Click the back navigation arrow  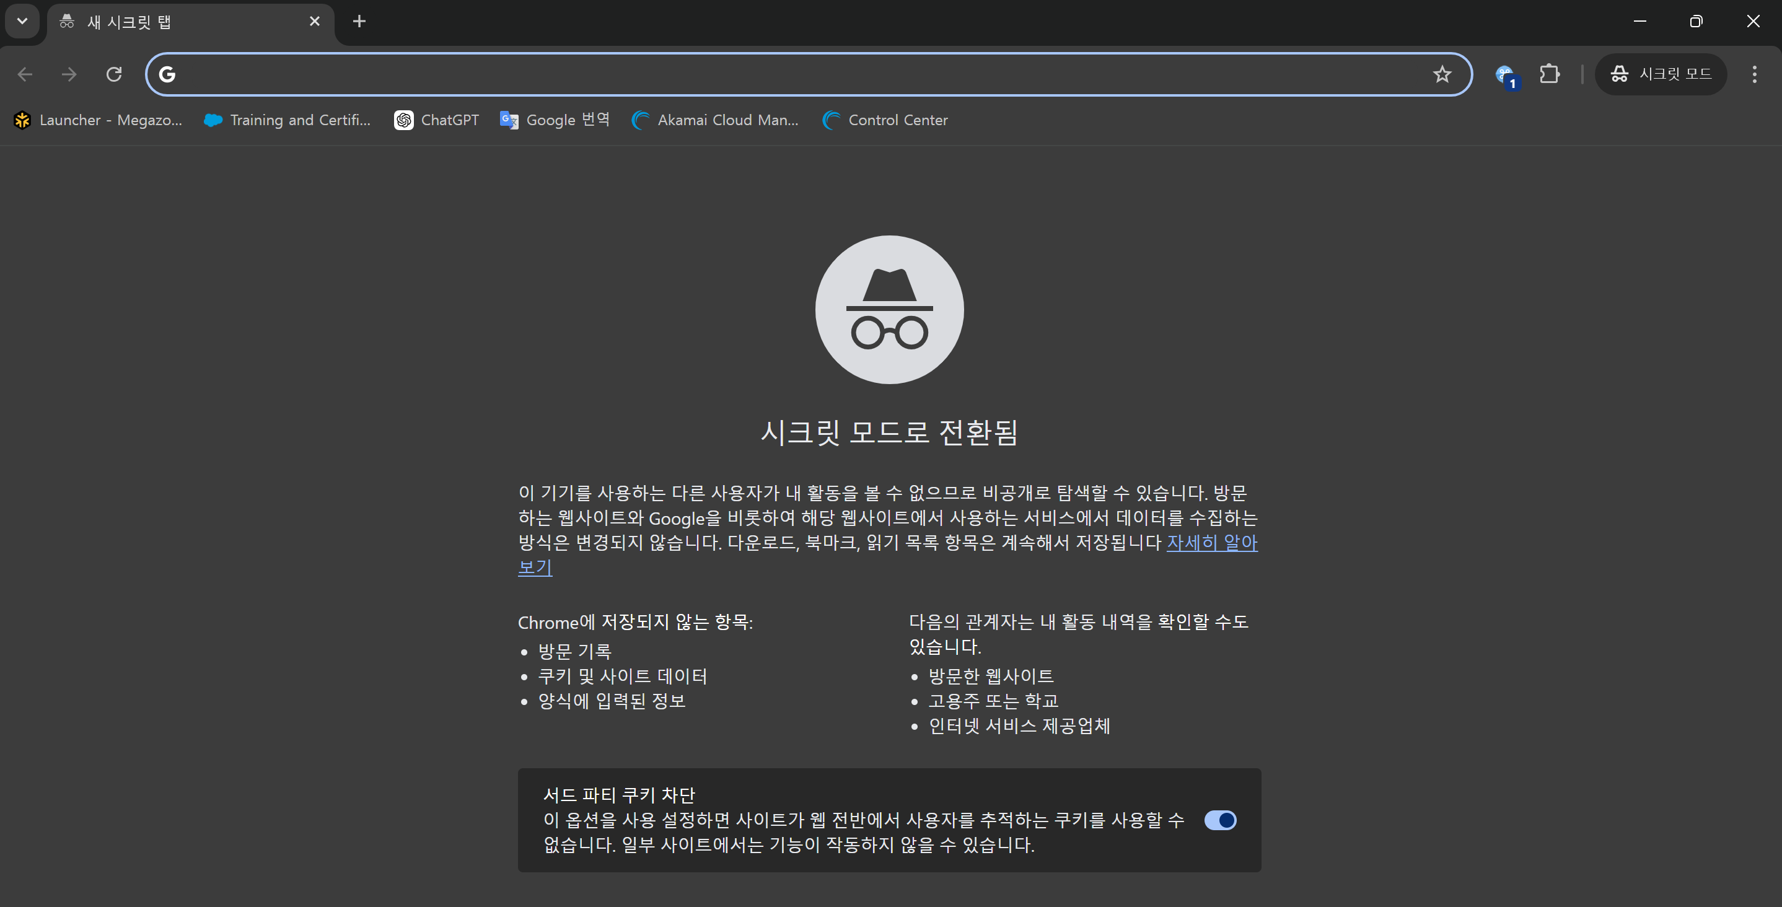coord(25,74)
